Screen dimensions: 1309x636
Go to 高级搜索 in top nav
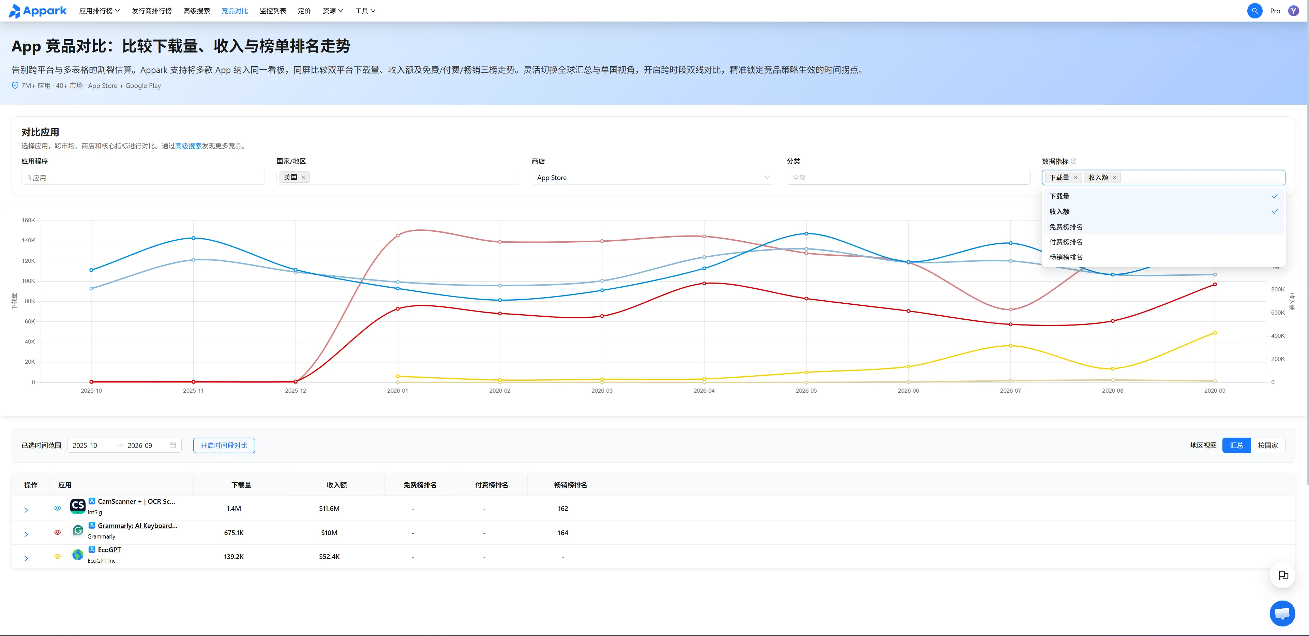coord(196,11)
